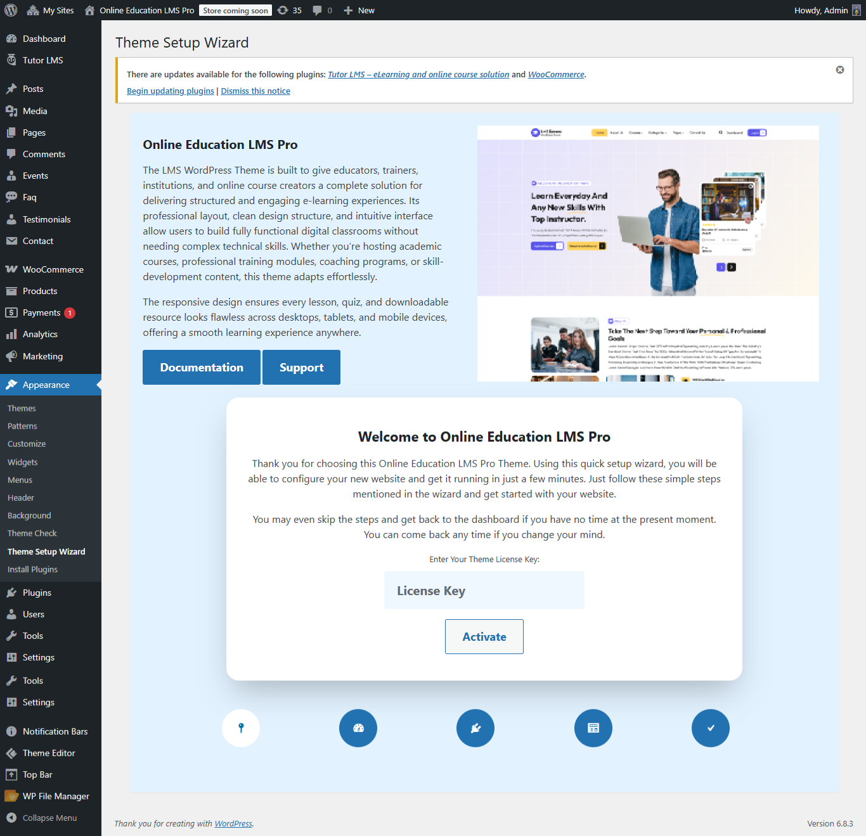Click inside the License Key field

pyautogui.click(x=484, y=590)
